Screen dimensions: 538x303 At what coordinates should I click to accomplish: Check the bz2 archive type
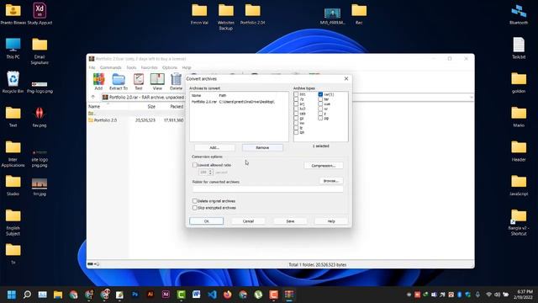pos(296,109)
